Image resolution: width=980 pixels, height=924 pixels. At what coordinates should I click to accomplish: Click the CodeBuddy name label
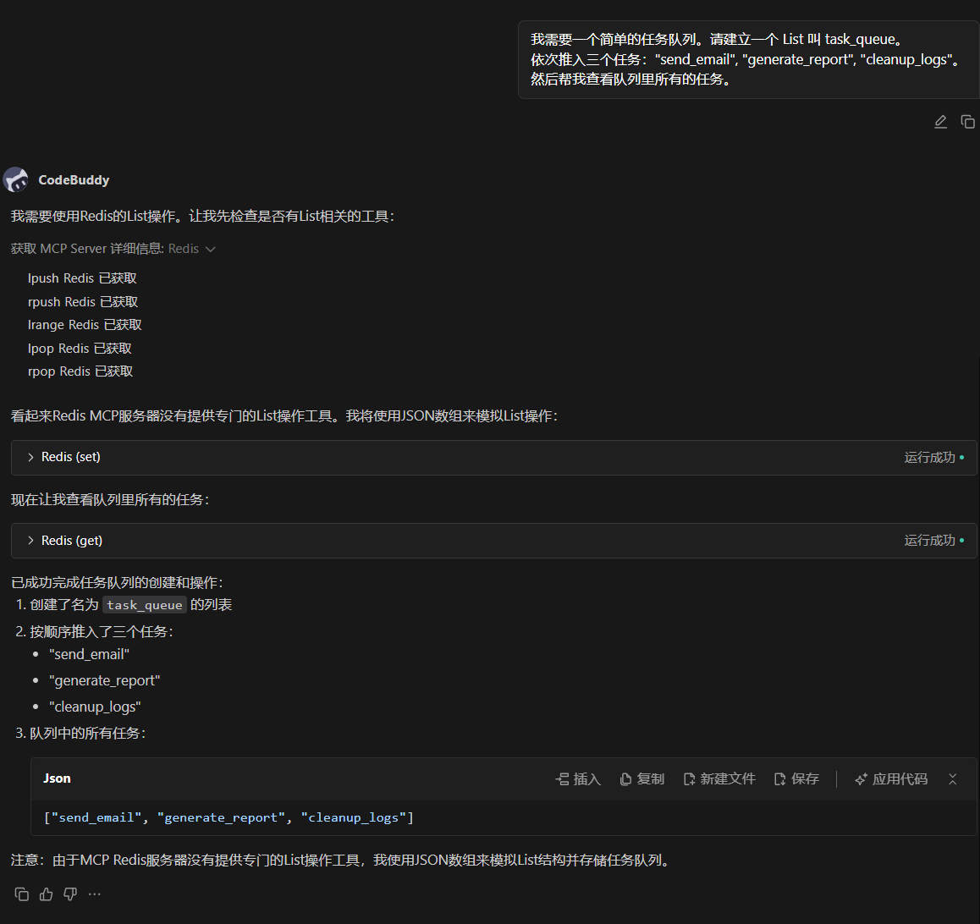(74, 180)
